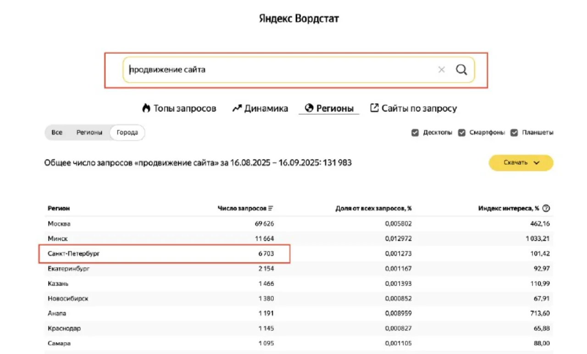The width and height of the screenshot is (587, 354).
Task: Click the Москва row name
Action: [x=59, y=224]
